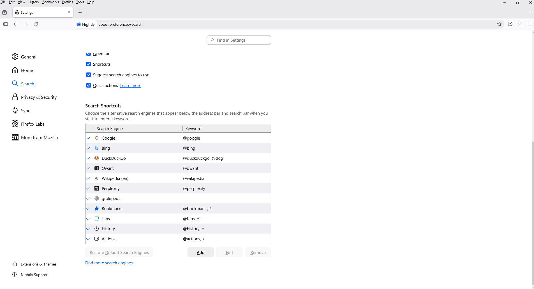Uncheck the Shortcuts checkbox
This screenshot has height=289, width=534.
89,64
